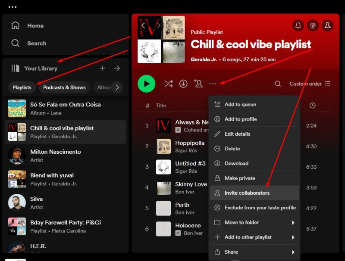
Task: Open the notifications bell
Action: [x=298, y=25]
